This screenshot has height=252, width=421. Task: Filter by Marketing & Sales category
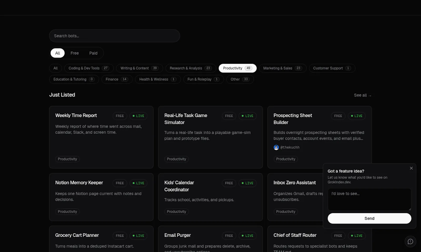click(283, 68)
